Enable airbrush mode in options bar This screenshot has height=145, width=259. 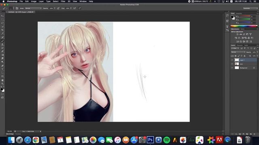coord(74,8)
